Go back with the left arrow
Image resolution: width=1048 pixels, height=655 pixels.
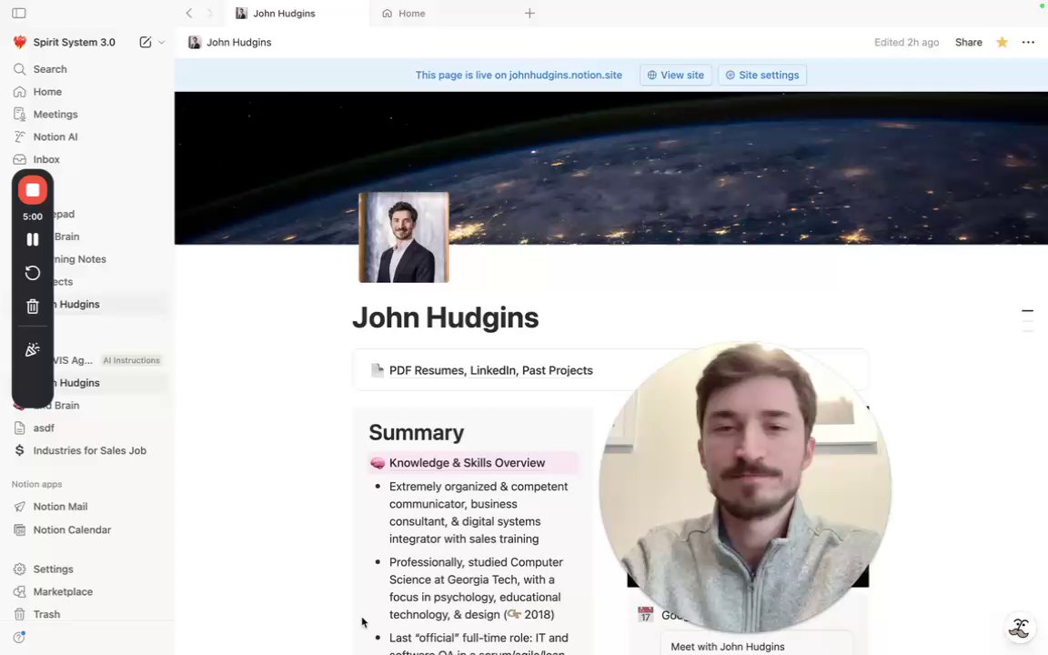pyautogui.click(x=189, y=13)
